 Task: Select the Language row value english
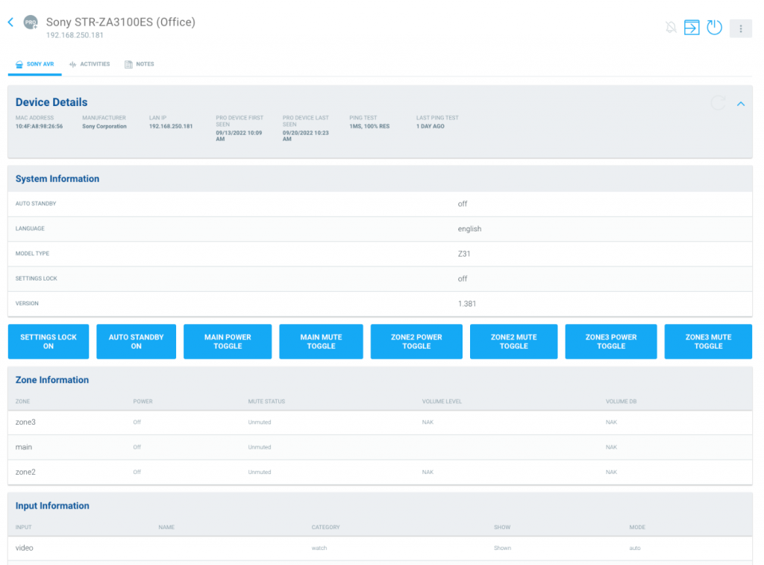[469, 228]
